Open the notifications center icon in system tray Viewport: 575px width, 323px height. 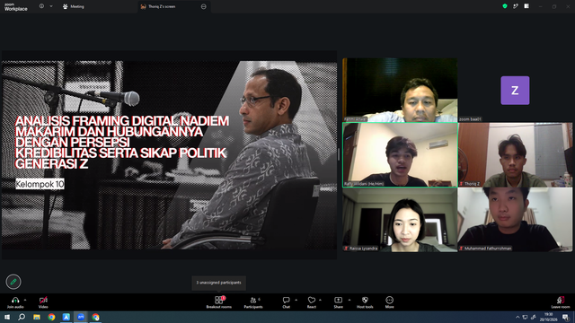(x=566, y=317)
